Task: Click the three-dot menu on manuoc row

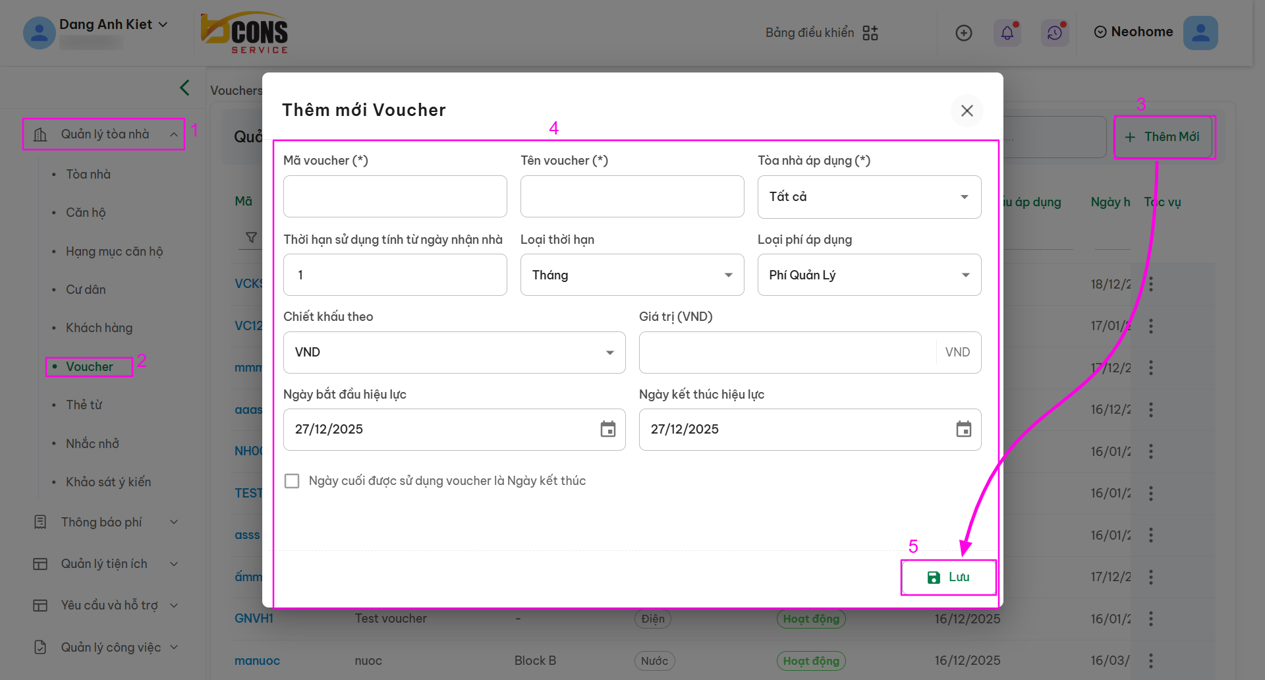Action: [1150, 660]
